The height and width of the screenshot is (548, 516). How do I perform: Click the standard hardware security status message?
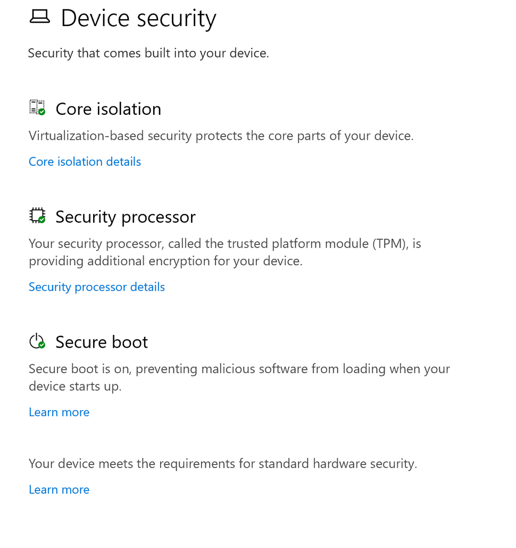click(x=223, y=463)
